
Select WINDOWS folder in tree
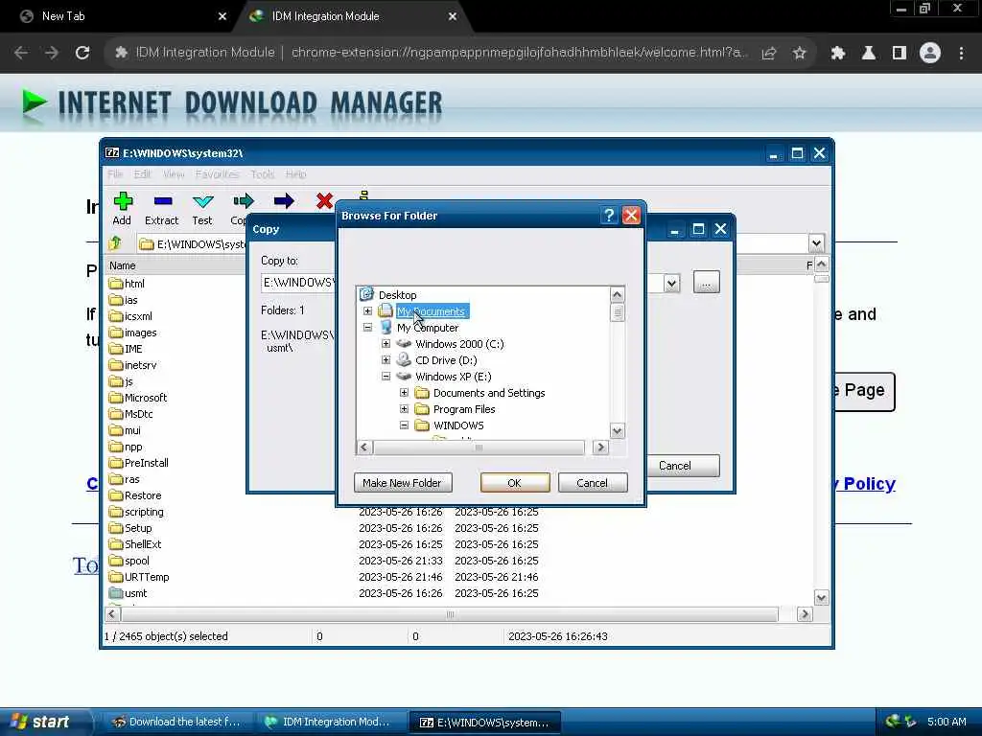coord(458,425)
